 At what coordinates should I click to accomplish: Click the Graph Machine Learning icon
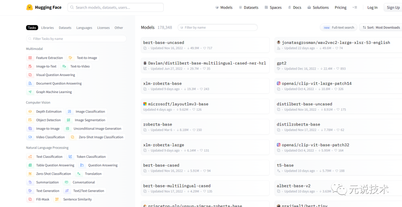click(x=30, y=92)
